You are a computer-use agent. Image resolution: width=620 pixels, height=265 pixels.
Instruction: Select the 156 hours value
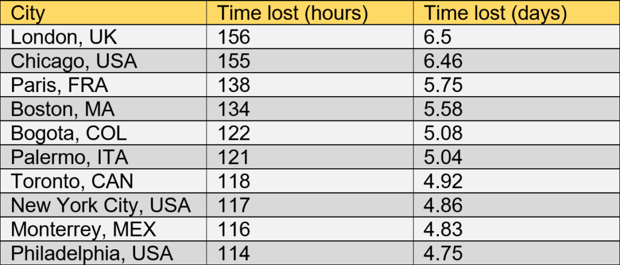[233, 37]
